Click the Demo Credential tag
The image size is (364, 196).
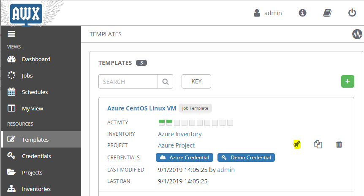[x=246, y=157]
